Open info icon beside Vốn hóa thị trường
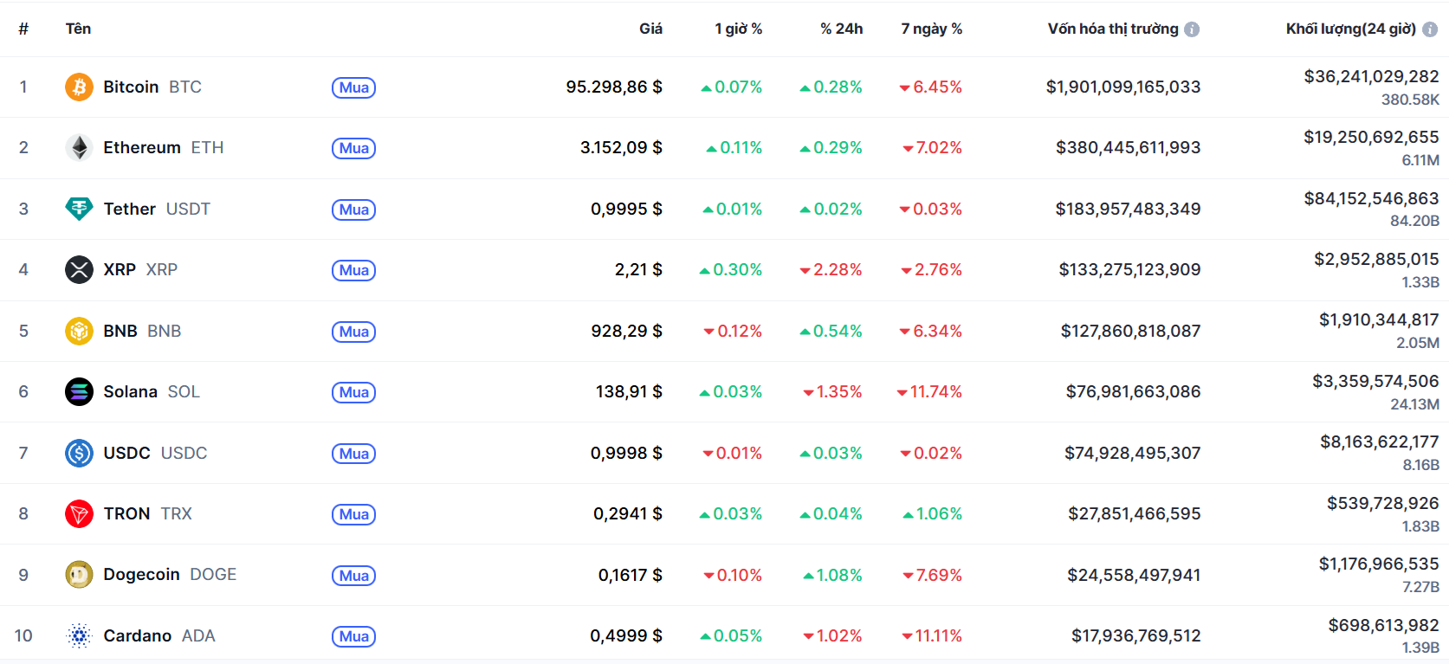 click(x=1192, y=29)
